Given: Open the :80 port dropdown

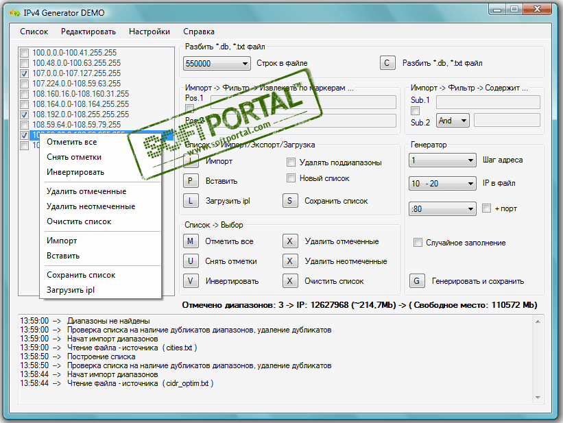Looking at the screenshot, I should tap(442, 208).
